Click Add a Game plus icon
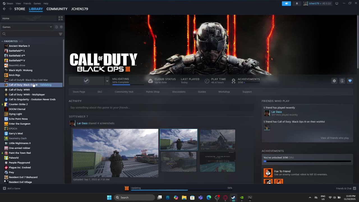Image resolution: width=359 pixels, height=202 pixels. coord(4,188)
